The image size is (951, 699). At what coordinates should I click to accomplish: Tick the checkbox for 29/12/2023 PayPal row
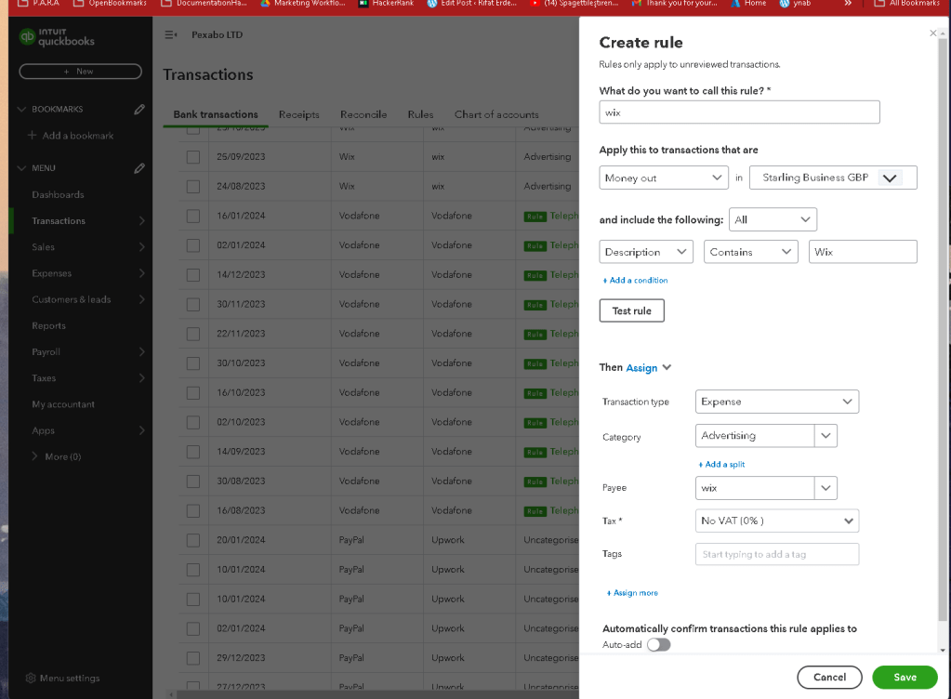(193, 658)
